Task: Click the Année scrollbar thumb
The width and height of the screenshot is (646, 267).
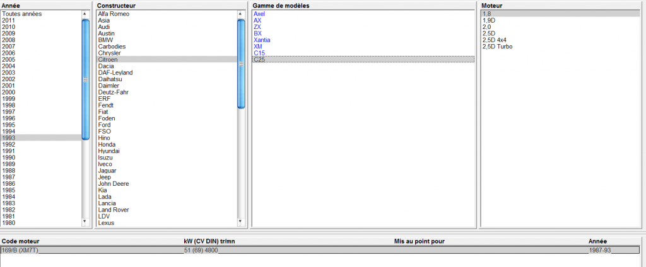Action: (x=85, y=79)
